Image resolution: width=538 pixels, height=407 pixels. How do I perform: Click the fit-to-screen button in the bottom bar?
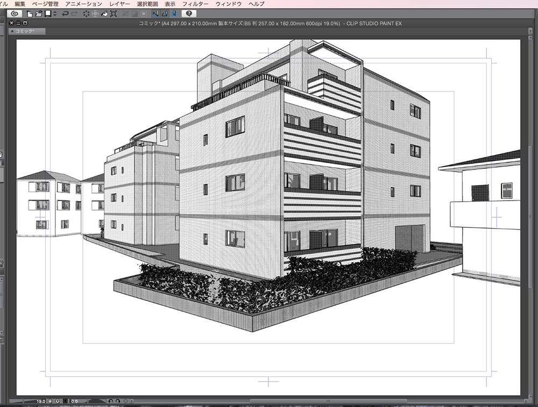(x=65, y=402)
